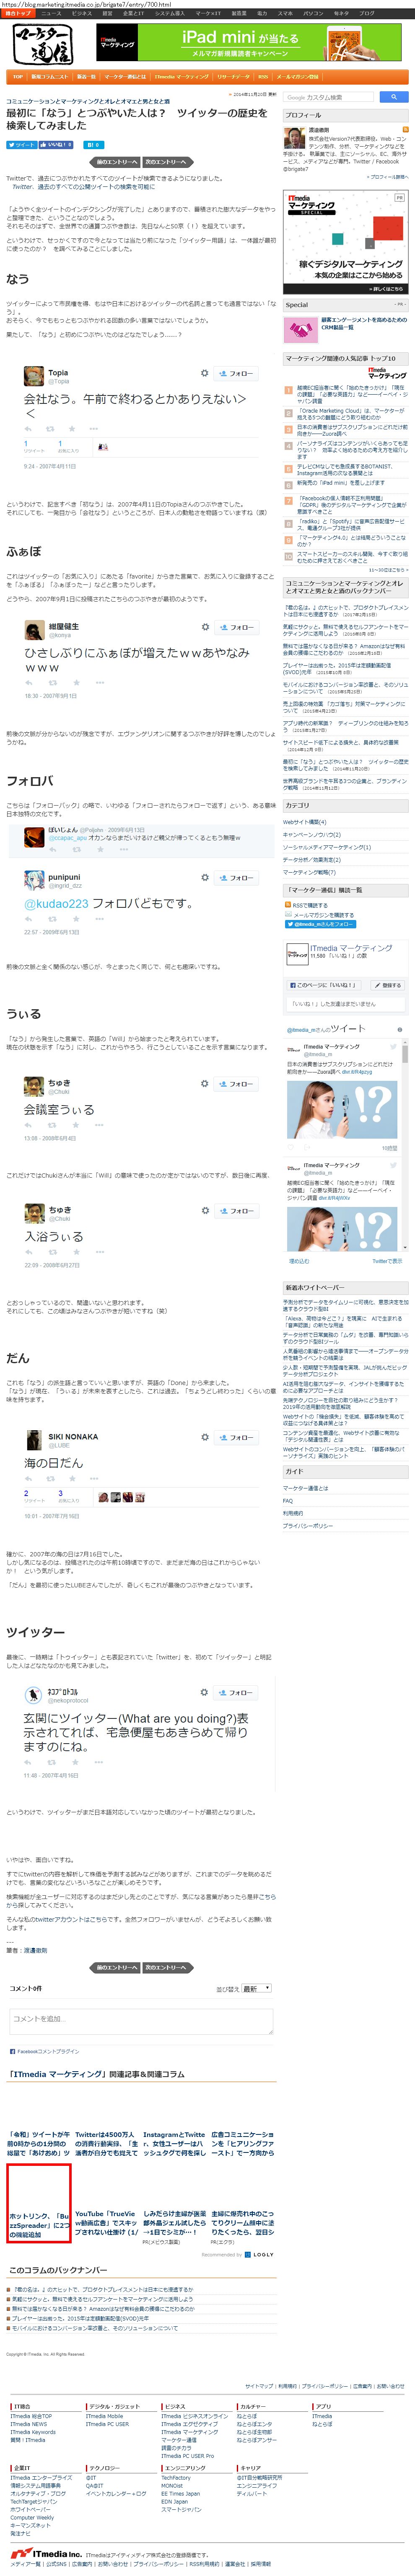The height and width of the screenshot is (2576, 415).
Task: Open the gear menu on Topia's embedded tweet
Action: (x=205, y=373)
